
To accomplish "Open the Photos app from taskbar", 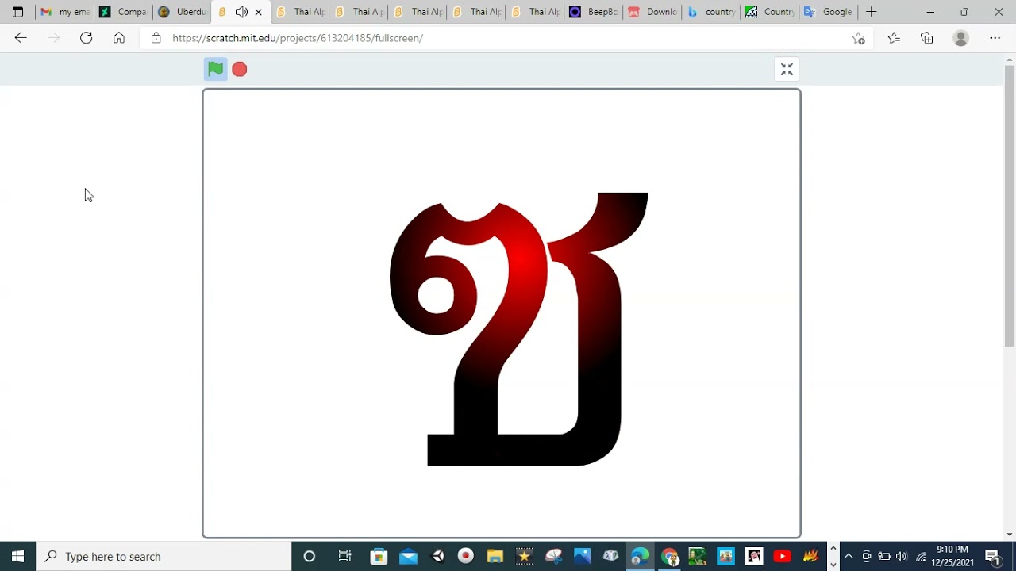I will [582, 556].
